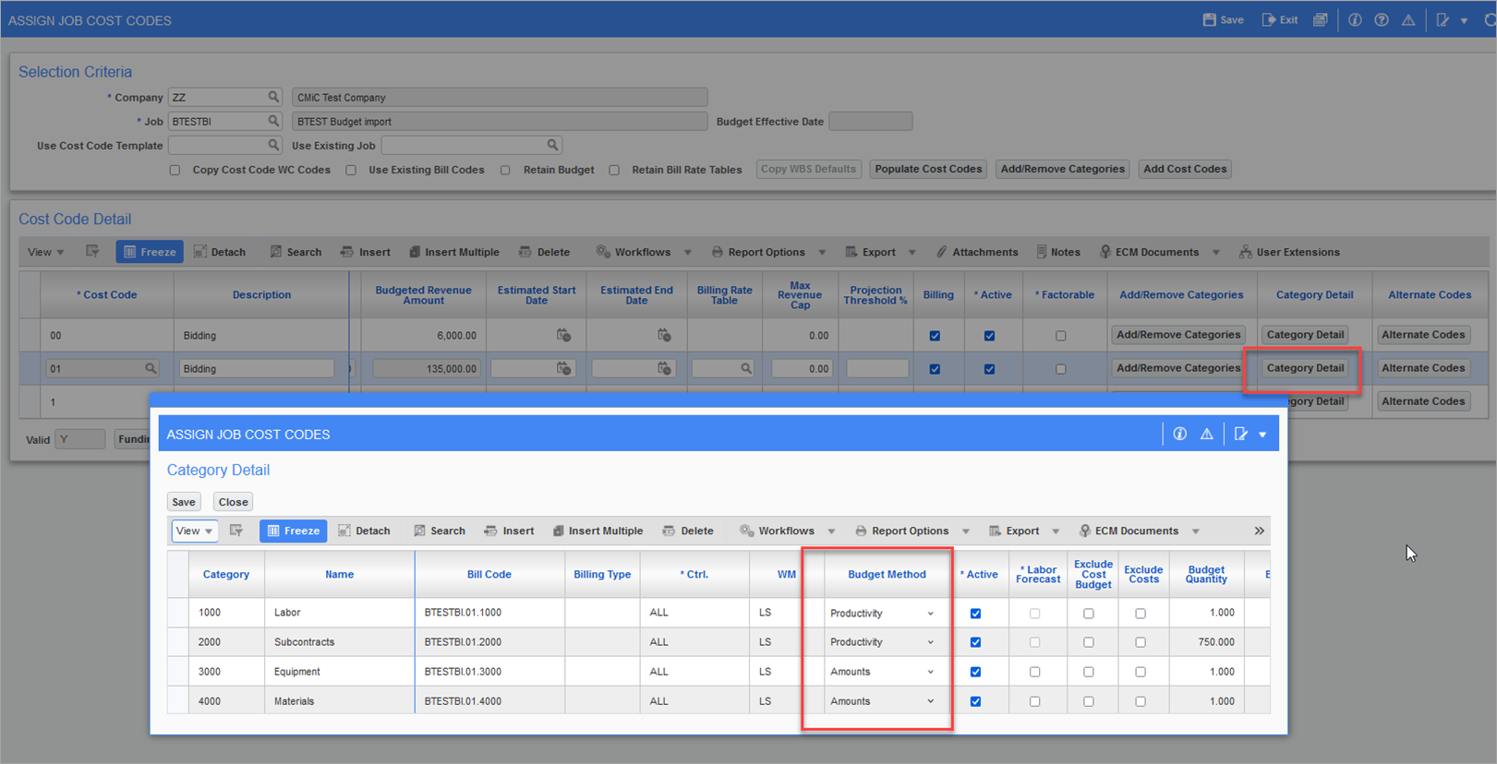
Task: Click User Extensions in Cost Code Detail toolbar
Action: coord(1289,252)
